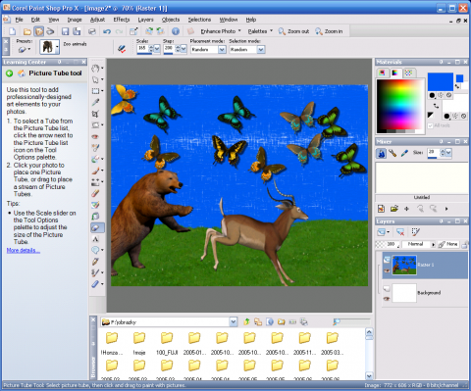Select the Pan hand tool
The image size is (471, 391).
pyautogui.click(x=95, y=69)
